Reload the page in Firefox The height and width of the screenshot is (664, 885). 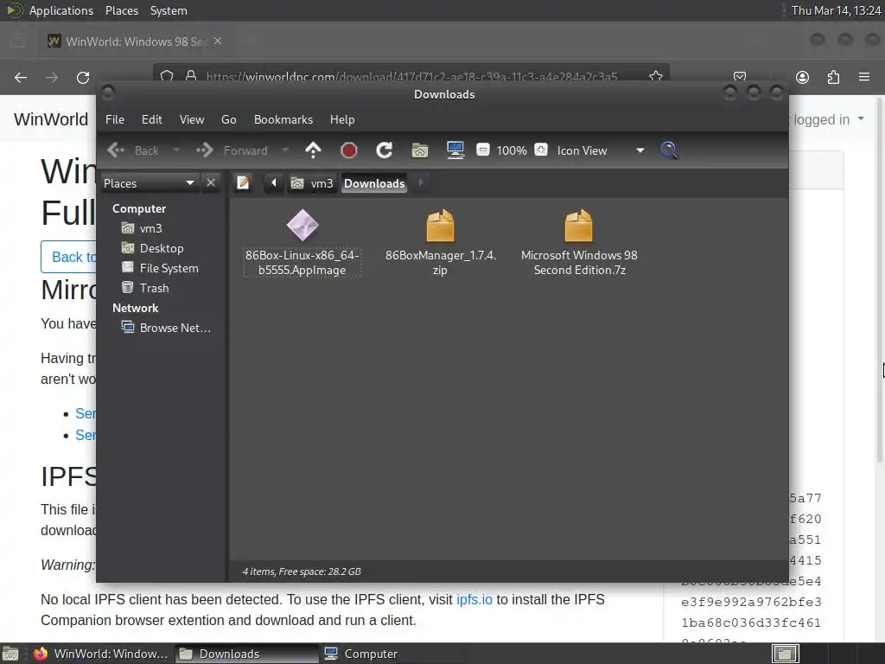click(x=83, y=77)
